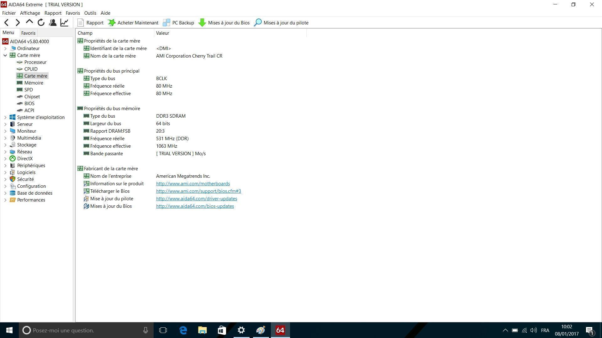Expand the Performances tree node
602x338 pixels.
(x=5, y=200)
